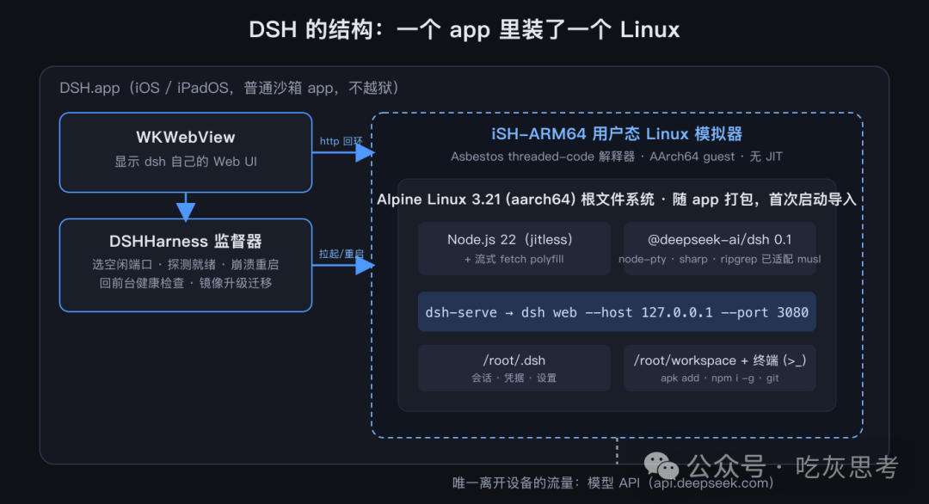Select the WKWebView box
Viewport: 929px width, 504px height.
point(186,152)
